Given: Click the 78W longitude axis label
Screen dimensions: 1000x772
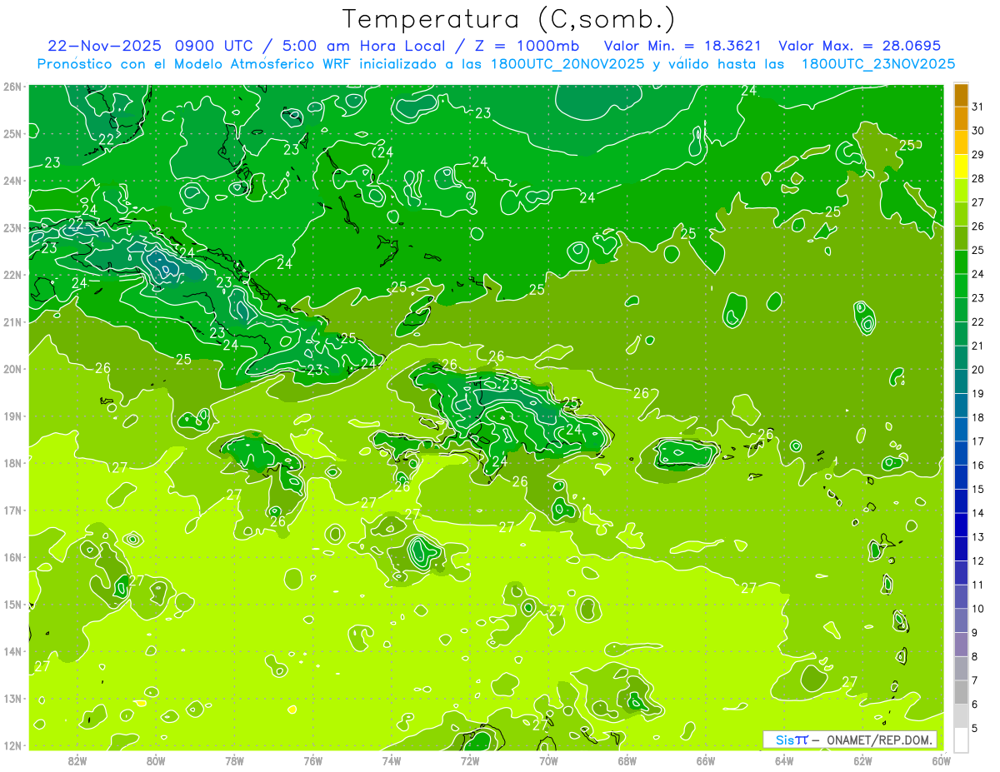Looking at the screenshot, I should [234, 760].
